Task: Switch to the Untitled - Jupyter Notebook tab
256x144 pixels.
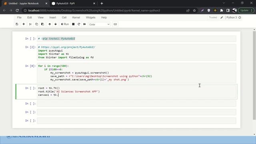Action: [x=24, y=4]
